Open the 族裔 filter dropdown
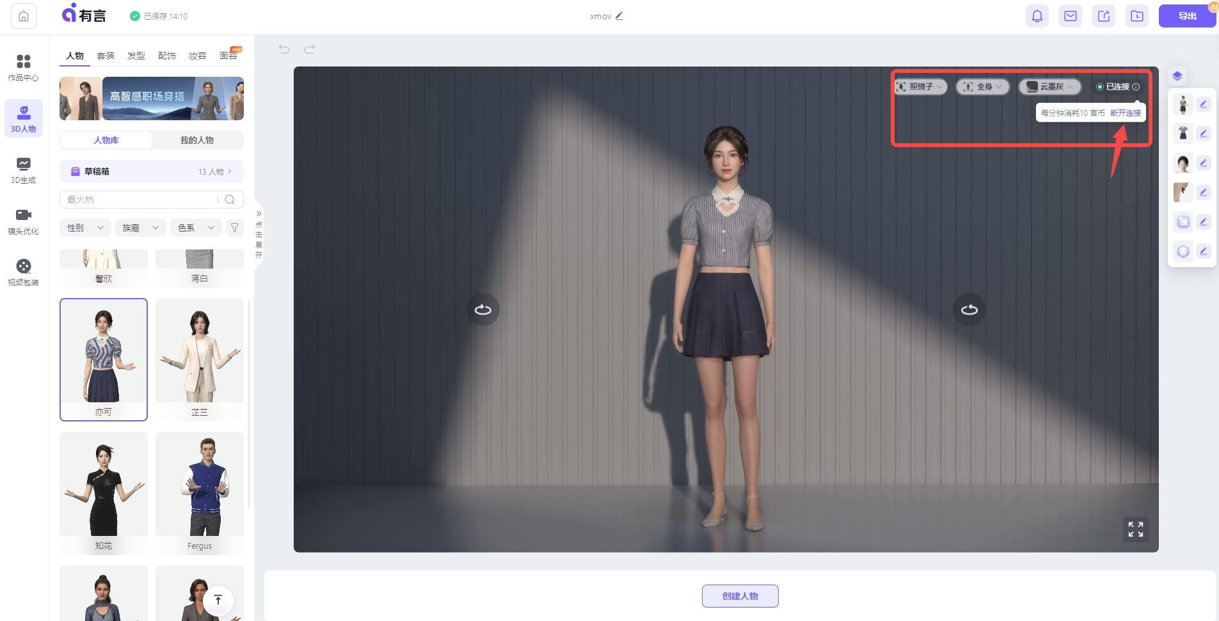 point(141,228)
